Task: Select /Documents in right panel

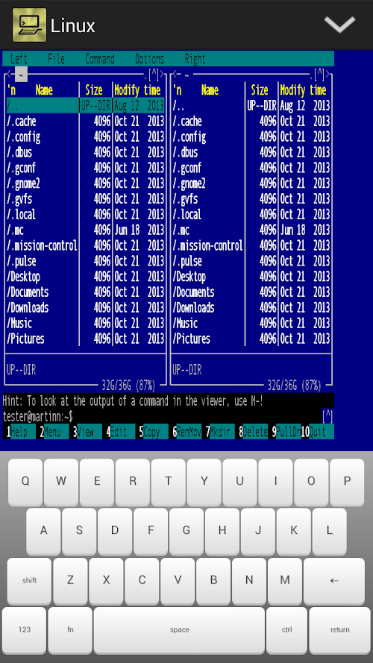Action: point(193,292)
